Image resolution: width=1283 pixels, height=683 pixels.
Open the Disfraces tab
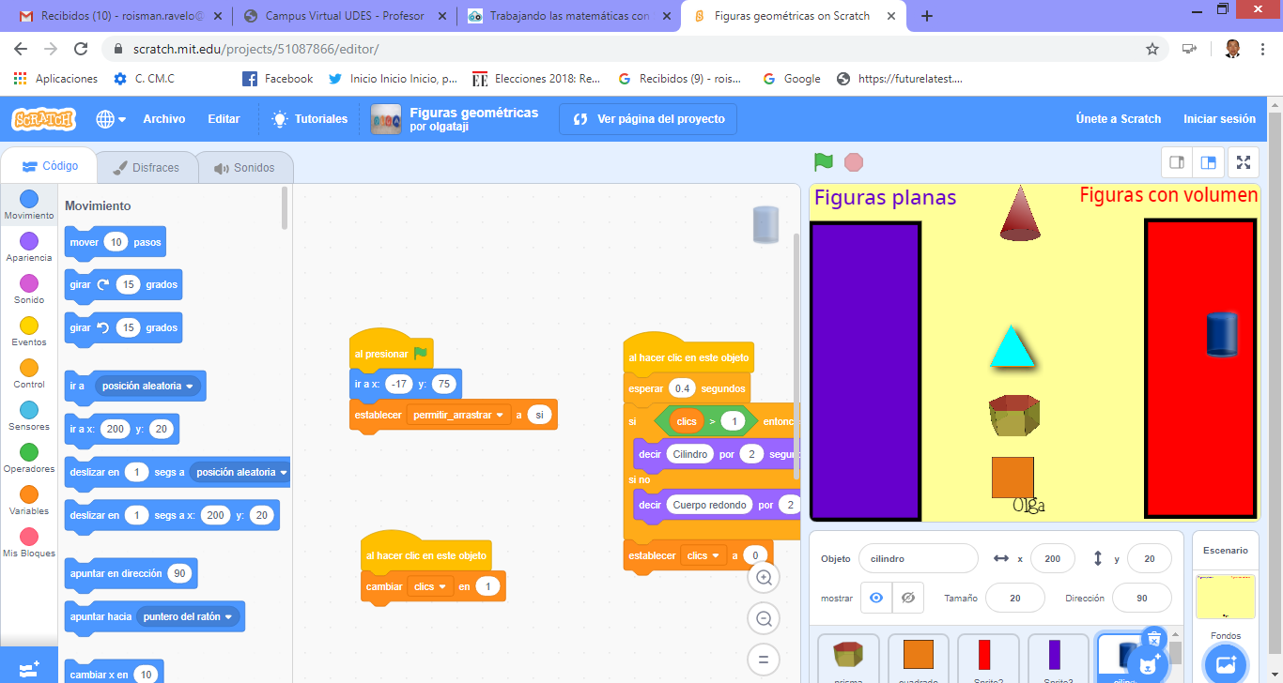click(146, 168)
